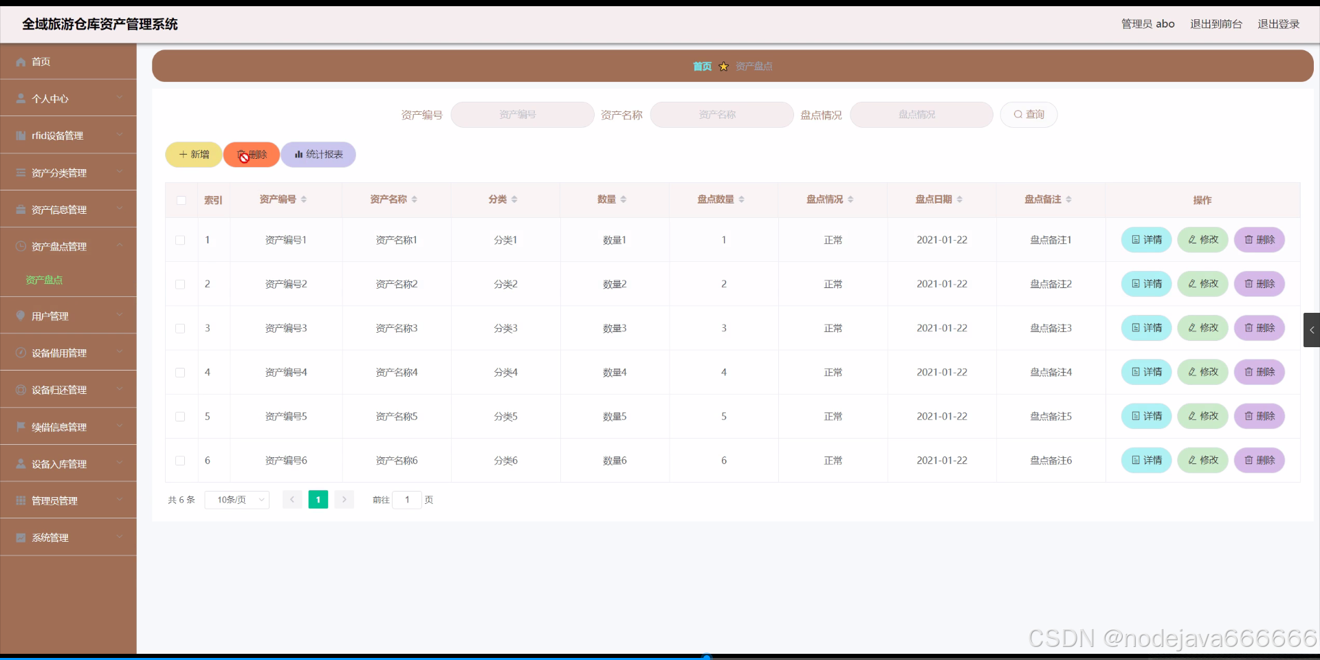Click the side panel collapse arrow tab
Viewport: 1320px width, 660px height.
pyautogui.click(x=1312, y=330)
